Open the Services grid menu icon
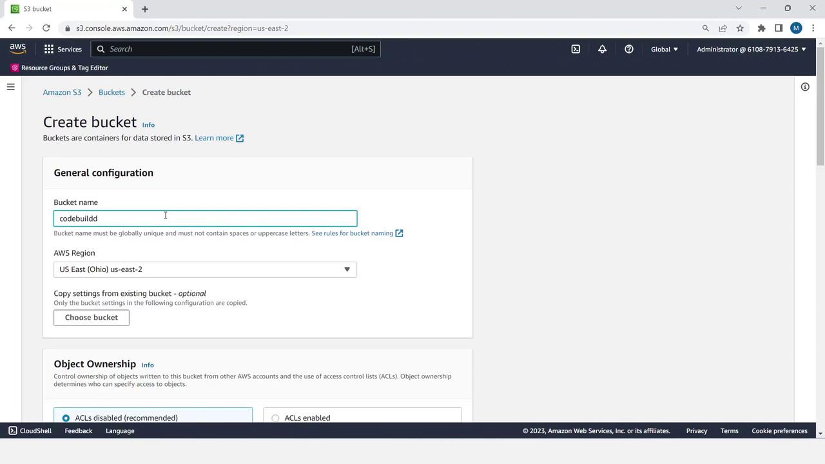Screen dimensions: 825x464 [x=49, y=49]
